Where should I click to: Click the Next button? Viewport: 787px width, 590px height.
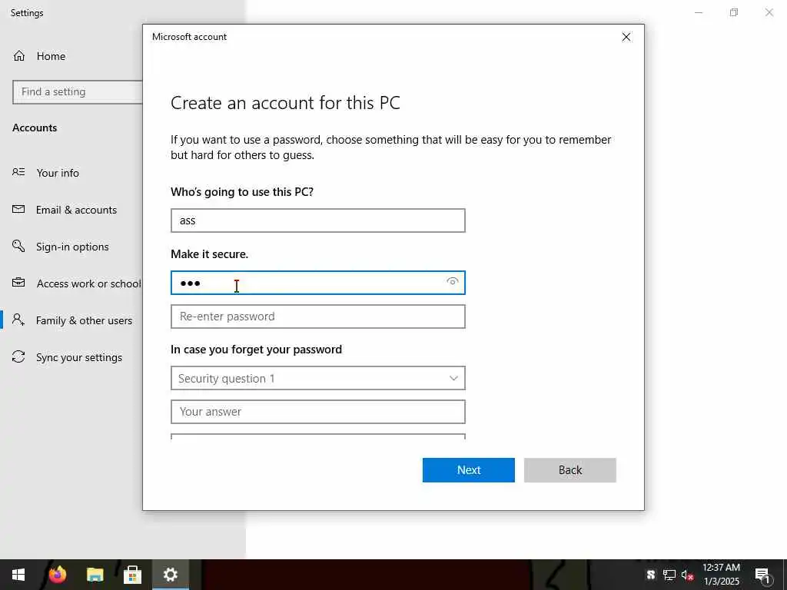click(x=468, y=470)
